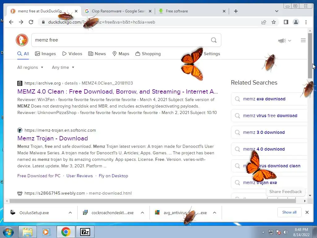Click the memz-trojan.en.softonic.com URL

coord(60,130)
